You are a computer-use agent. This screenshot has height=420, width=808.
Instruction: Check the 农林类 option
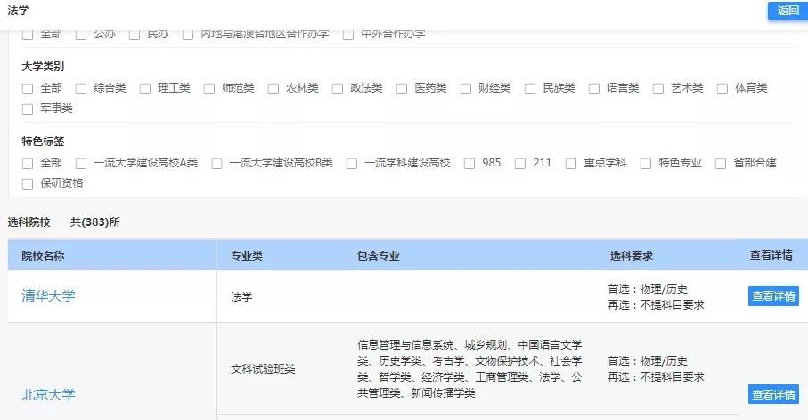[x=273, y=88]
